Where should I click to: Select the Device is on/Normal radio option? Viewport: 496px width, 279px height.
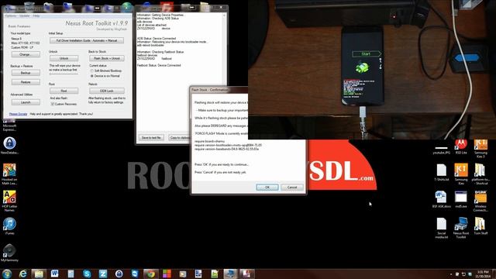coord(92,76)
